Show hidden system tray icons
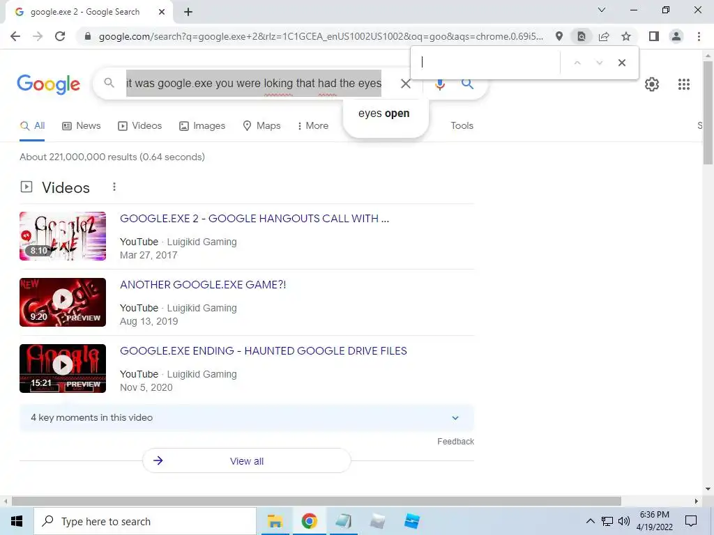 pos(590,521)
